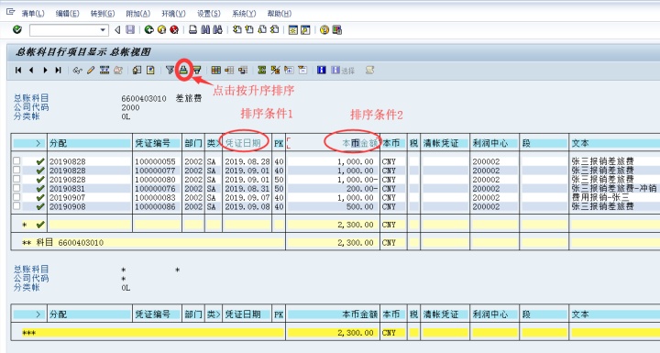The image size is (660, 353).
Task: Click the text cell 费用报销-张三
Action: coord(600,197)
